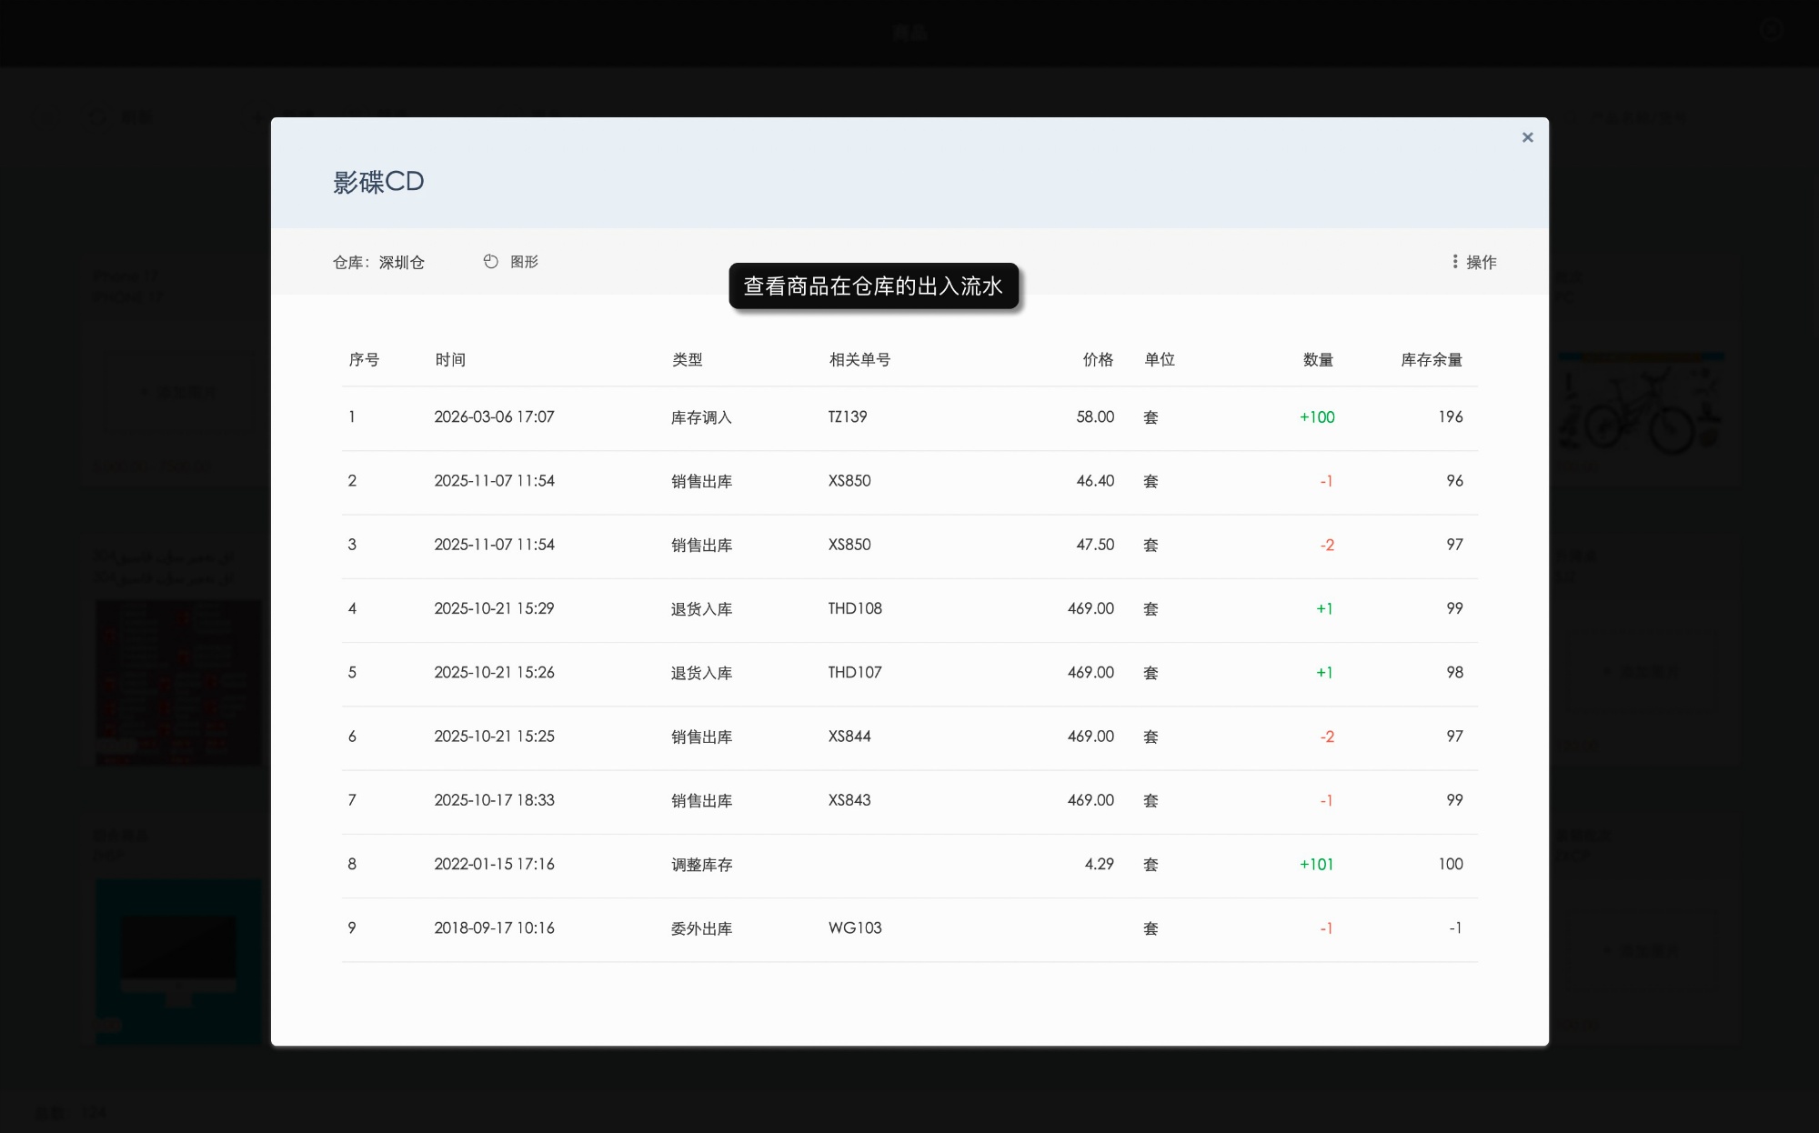Image resolution: width=1819 pixels, height=1133 pixels.
Task: Select warehouse 深圳仓
Action: click(x=401, y=263)
